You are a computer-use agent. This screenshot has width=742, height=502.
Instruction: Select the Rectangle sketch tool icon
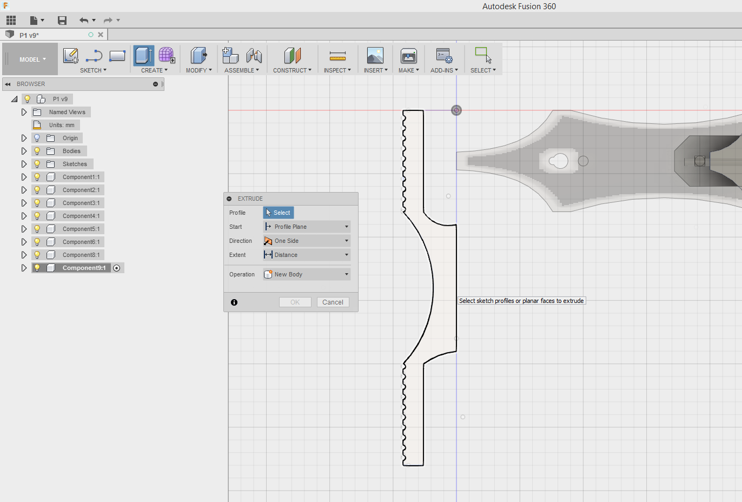117,55
